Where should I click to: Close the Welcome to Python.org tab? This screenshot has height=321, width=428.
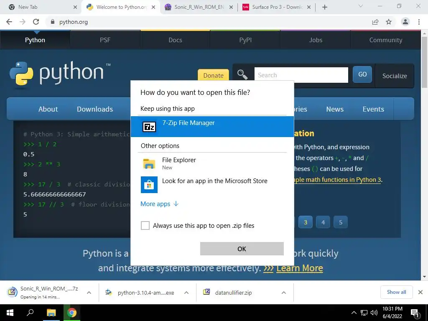[153, 7]
